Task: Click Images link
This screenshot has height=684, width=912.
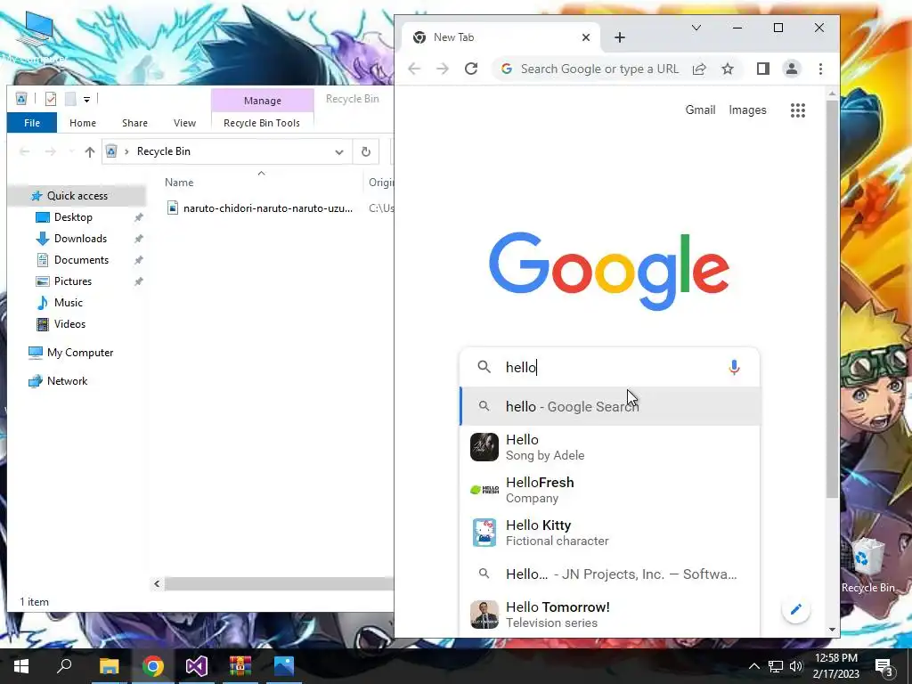Action: coord(747,110)
